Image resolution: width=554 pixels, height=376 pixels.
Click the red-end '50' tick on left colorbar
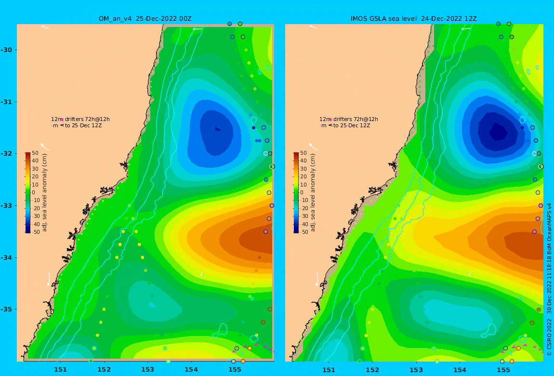point(35,153)
